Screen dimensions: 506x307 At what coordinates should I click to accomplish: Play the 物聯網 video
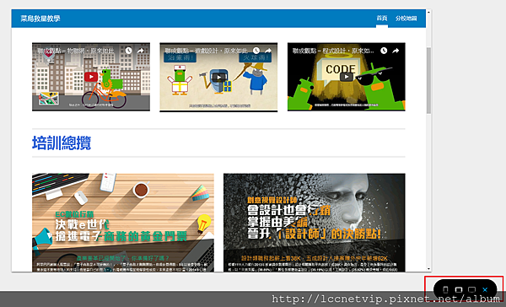click(x=91, y=77)
